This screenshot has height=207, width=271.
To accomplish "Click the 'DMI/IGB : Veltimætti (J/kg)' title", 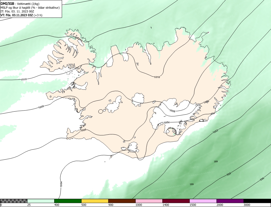I will (x=20, y=4).
